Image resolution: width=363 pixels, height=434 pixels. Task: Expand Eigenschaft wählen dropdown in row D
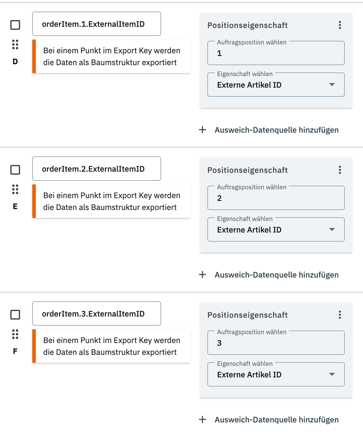pos(332,85)
